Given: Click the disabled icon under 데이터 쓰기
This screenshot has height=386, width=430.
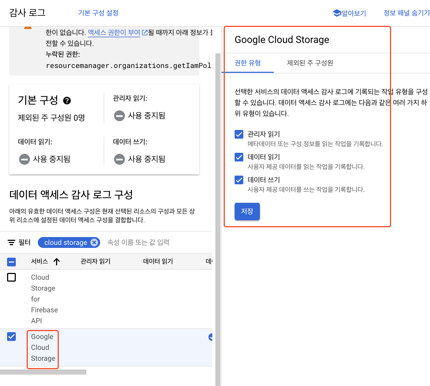Looking at the screenshot, I should click(x=119, y=159).
